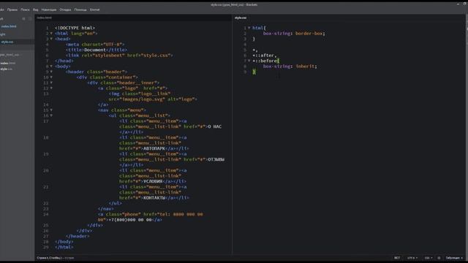Click the split view layout icon

tap(30, 18)
